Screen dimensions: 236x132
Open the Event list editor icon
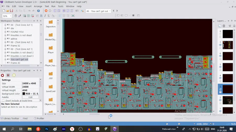pos(72,11)
